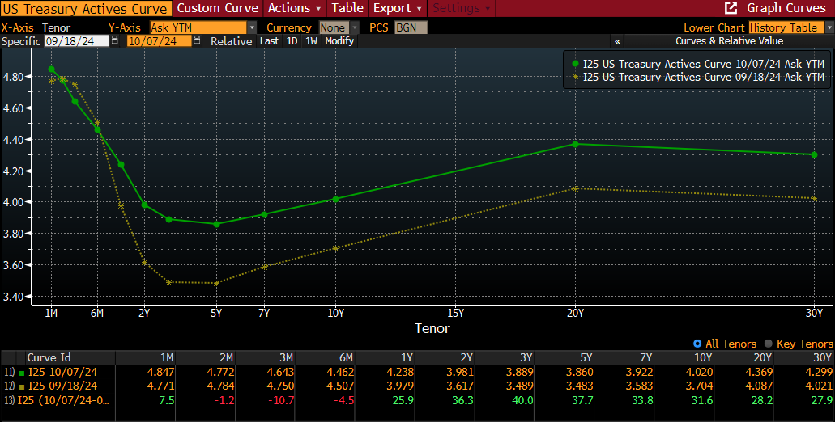Click the Modify button
The width and height of the screenshot is (835, 422).
click(339, 40)
